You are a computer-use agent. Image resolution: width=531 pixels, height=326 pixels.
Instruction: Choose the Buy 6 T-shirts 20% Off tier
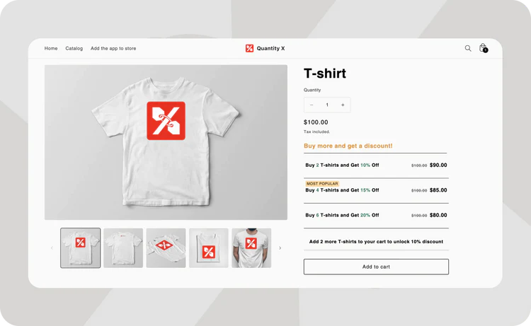click(376, 216)
